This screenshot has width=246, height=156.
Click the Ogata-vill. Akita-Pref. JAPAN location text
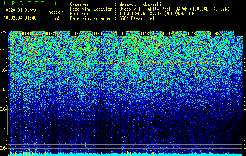click(174, 9)
